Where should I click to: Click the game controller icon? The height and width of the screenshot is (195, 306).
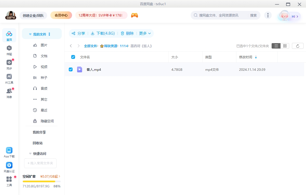coord(134,15)
